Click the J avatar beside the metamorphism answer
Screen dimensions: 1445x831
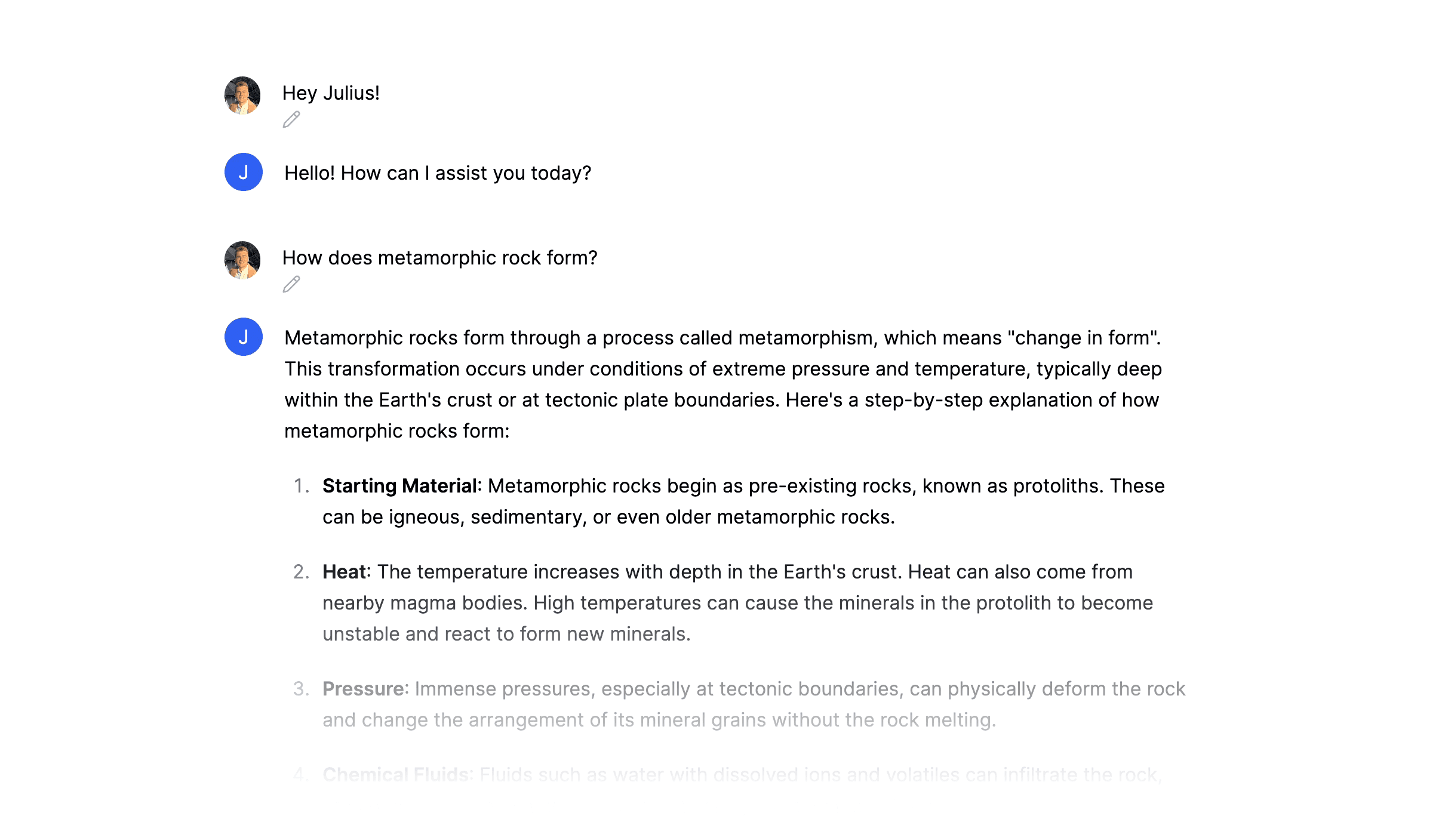pyautogui.click(x=244, y=337)
